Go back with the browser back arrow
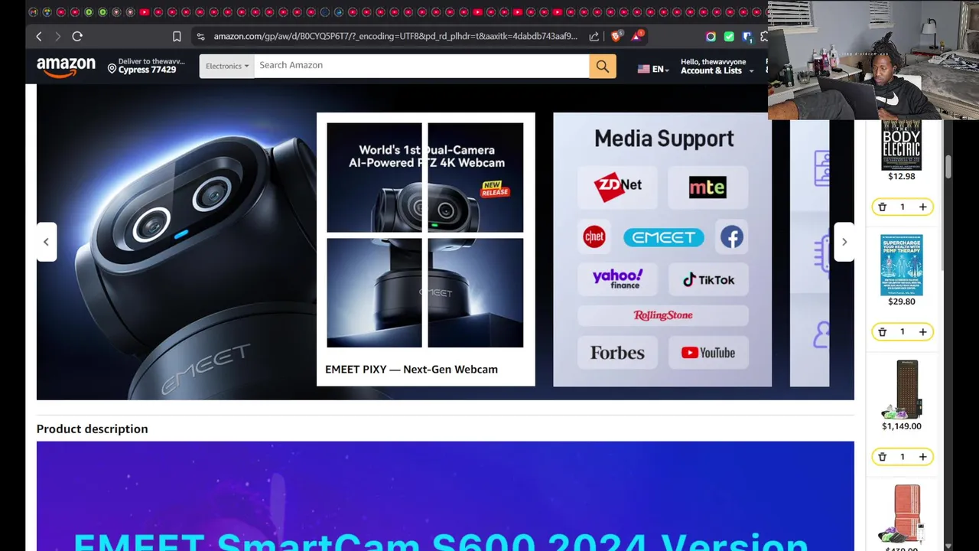This screenshot has width=979, height=551. tap(39, 36)
